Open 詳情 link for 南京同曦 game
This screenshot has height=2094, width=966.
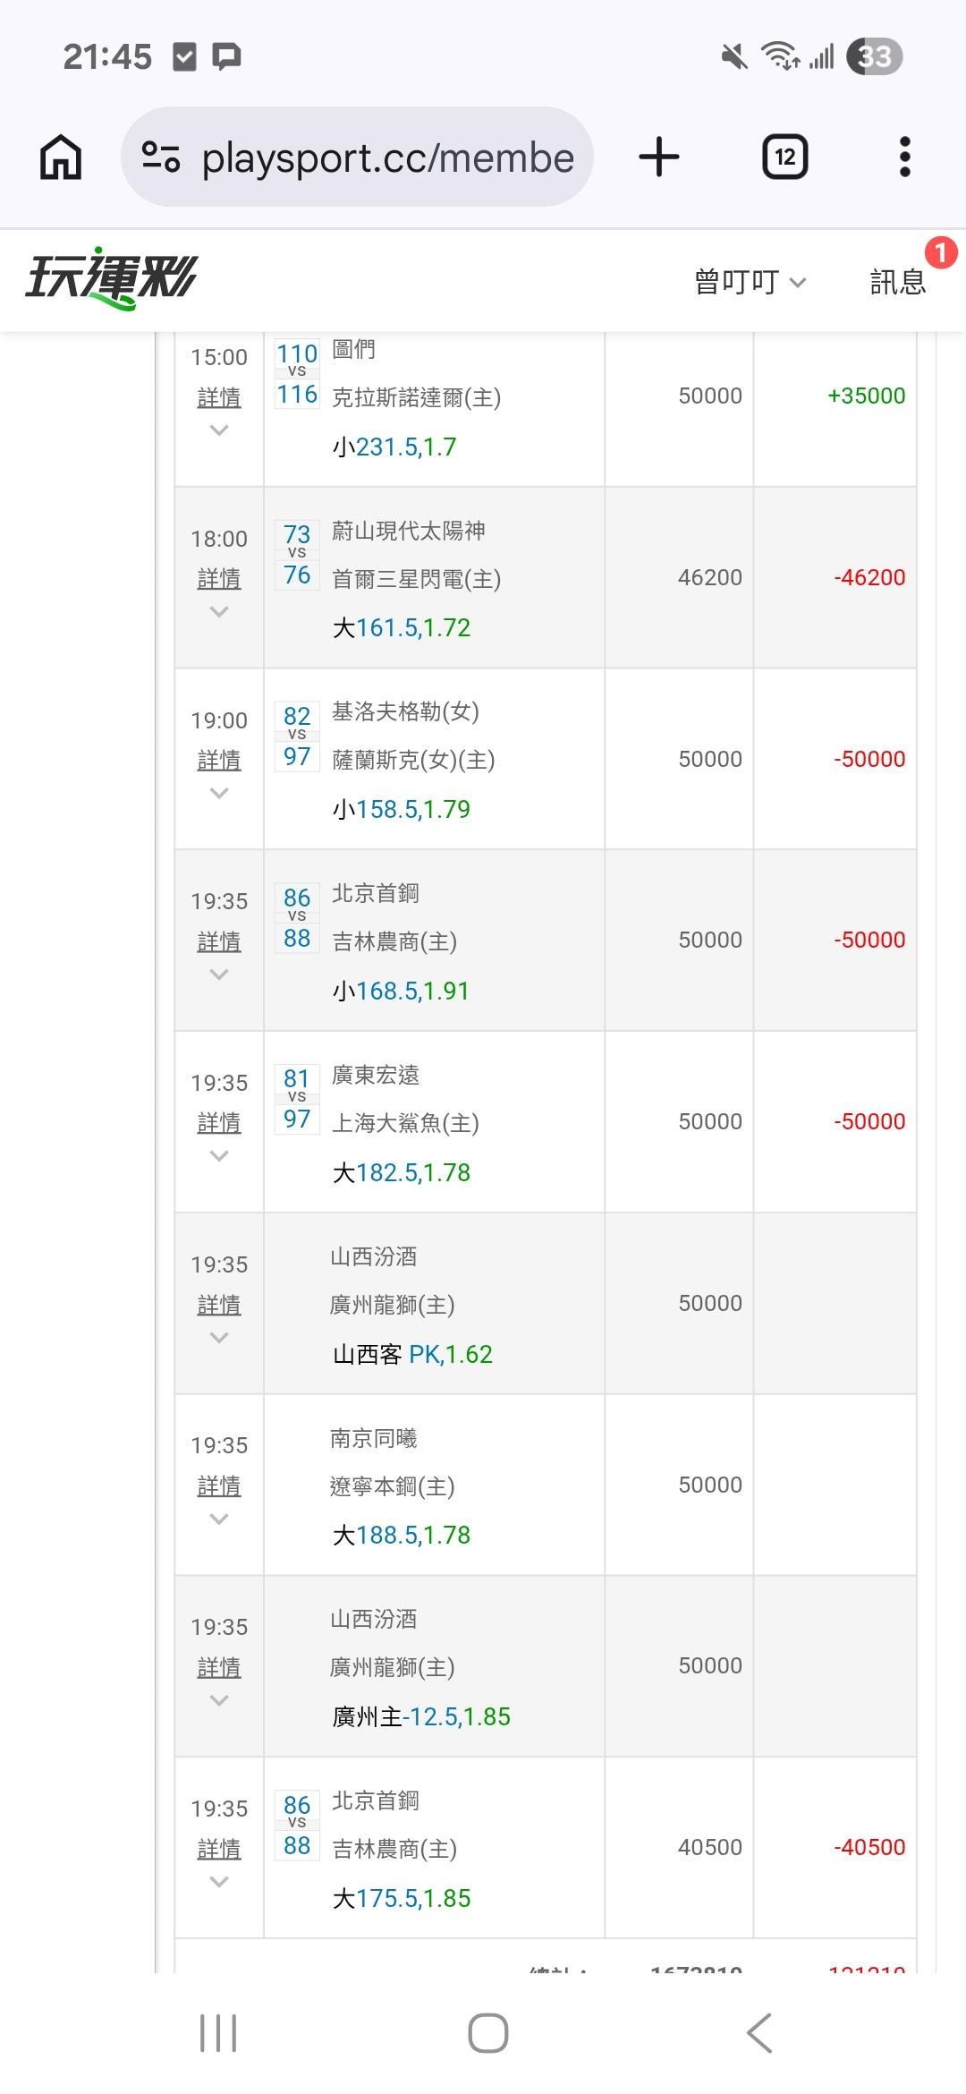(219, 1485)
